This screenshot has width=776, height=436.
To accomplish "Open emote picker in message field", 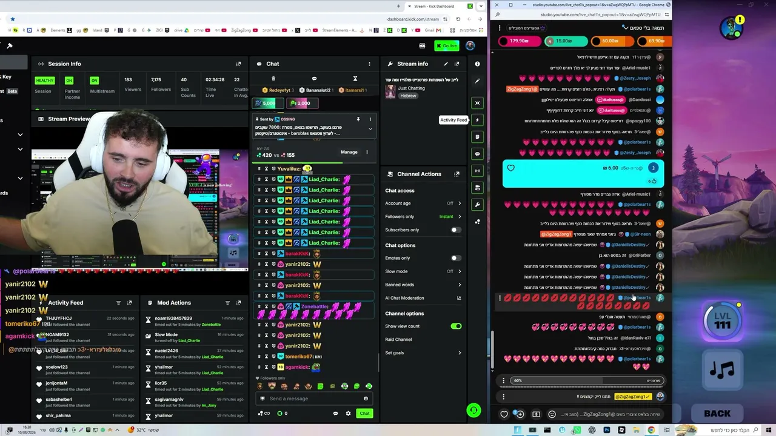I will pyautogui.click(x=366, y=398).
